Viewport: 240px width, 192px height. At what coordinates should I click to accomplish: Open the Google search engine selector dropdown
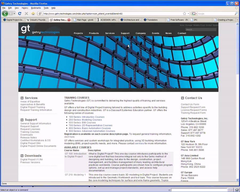coord(194,14)
